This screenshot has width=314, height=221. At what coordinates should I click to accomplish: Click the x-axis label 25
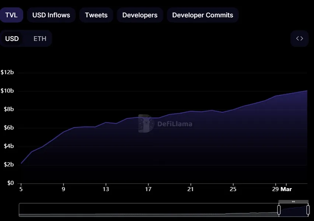coord(233,189)
